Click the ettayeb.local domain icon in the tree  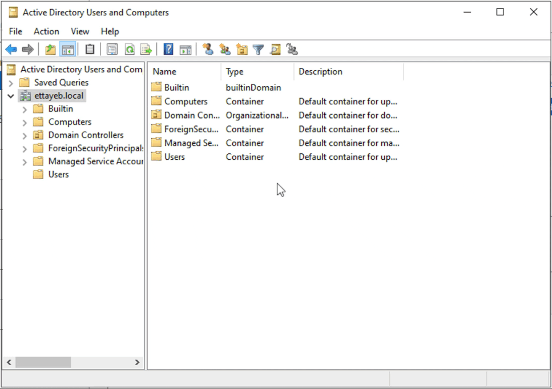pyautogui.click(x=25, y=96)
